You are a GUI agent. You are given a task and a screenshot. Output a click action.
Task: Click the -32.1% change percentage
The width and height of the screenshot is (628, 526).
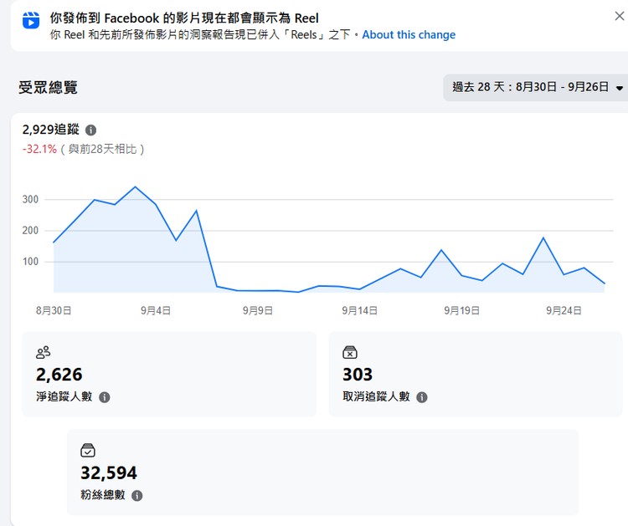[39, 149]
